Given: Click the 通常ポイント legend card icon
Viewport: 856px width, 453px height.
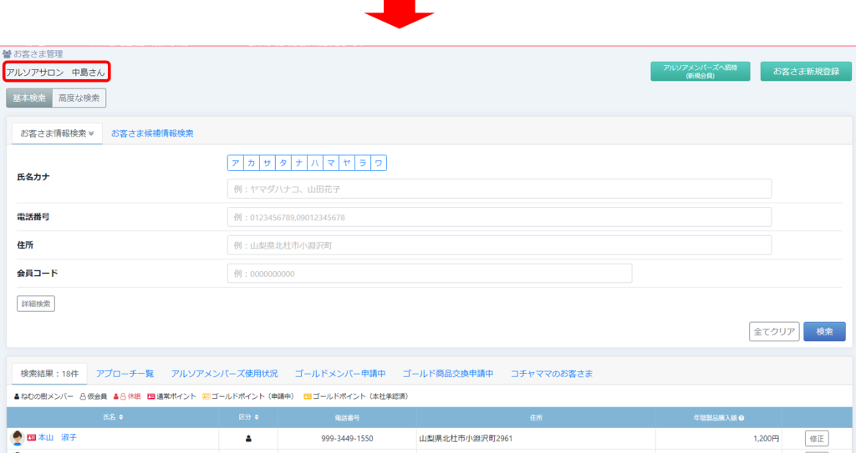Looking at the screenshot, I should tap(151, 396).
